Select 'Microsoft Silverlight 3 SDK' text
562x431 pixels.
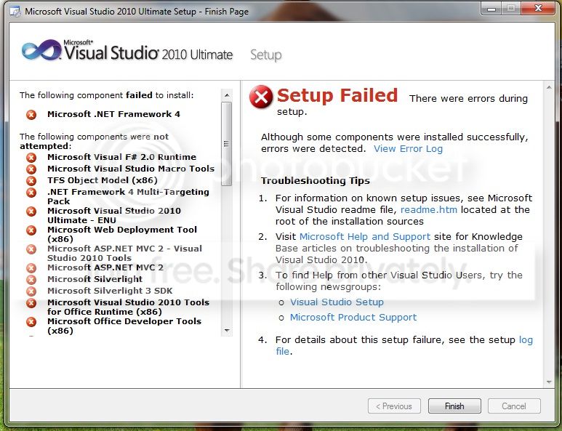110,291
